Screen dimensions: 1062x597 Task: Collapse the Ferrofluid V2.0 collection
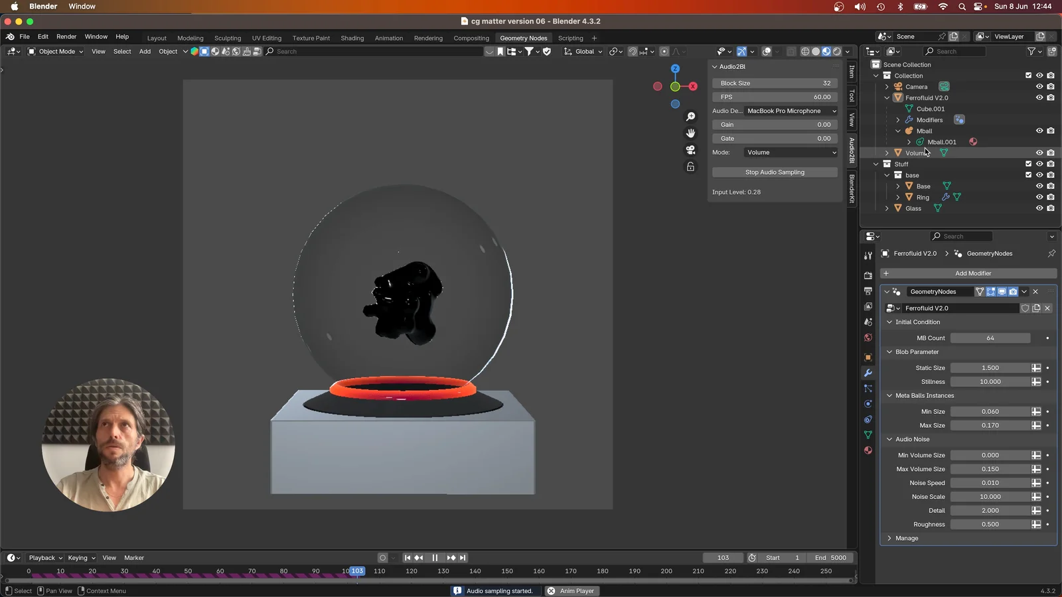tap(887, 98)
